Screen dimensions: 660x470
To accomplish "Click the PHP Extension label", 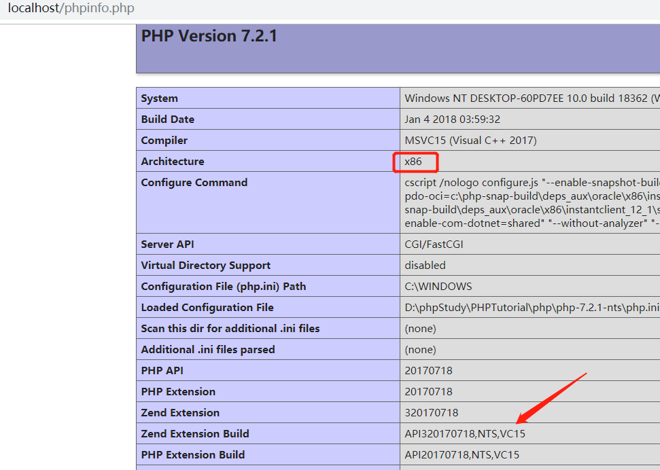I will (x=178, y=392).
